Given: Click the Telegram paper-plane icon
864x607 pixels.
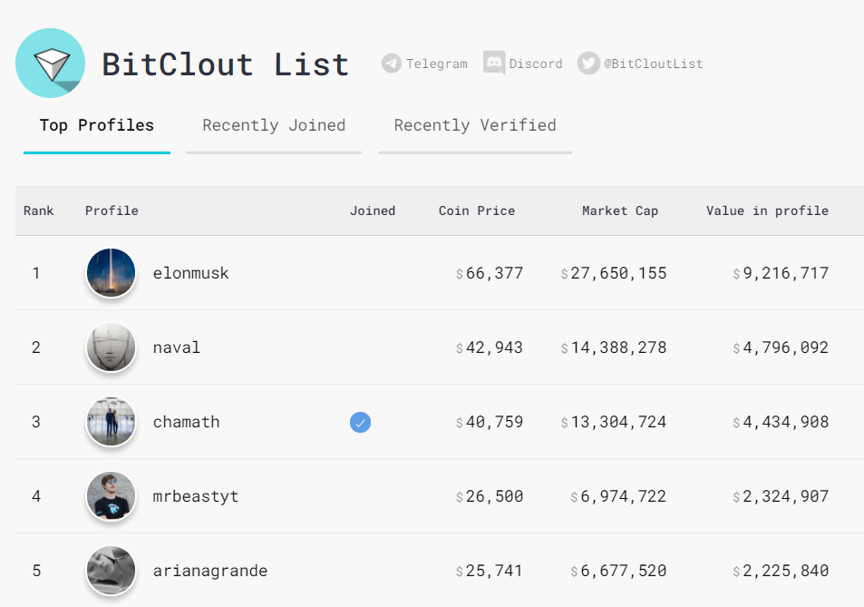Looking at the screenshot, I should (x=392, y=64).
